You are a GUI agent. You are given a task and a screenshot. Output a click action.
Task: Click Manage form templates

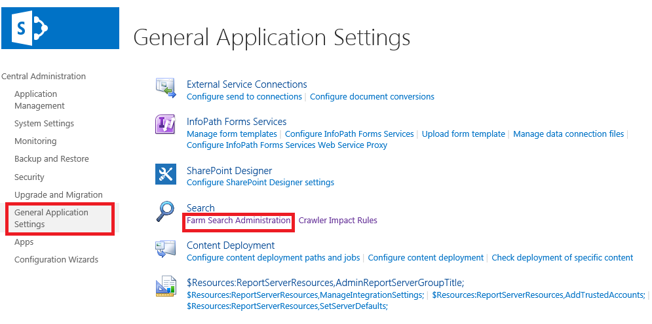[x=231, y=134]
